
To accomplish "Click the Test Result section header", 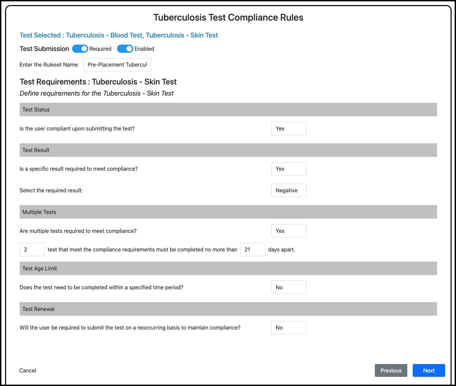I will (x=36, y=150).
